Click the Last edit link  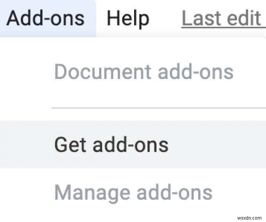221,18
